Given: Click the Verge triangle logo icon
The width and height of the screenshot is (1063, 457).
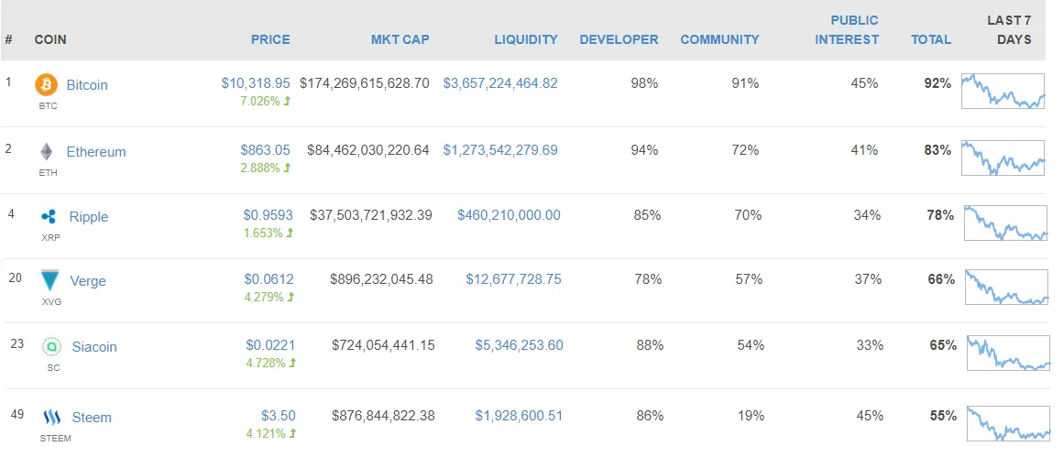Looking at the screenshot, I should coord(49,280).
